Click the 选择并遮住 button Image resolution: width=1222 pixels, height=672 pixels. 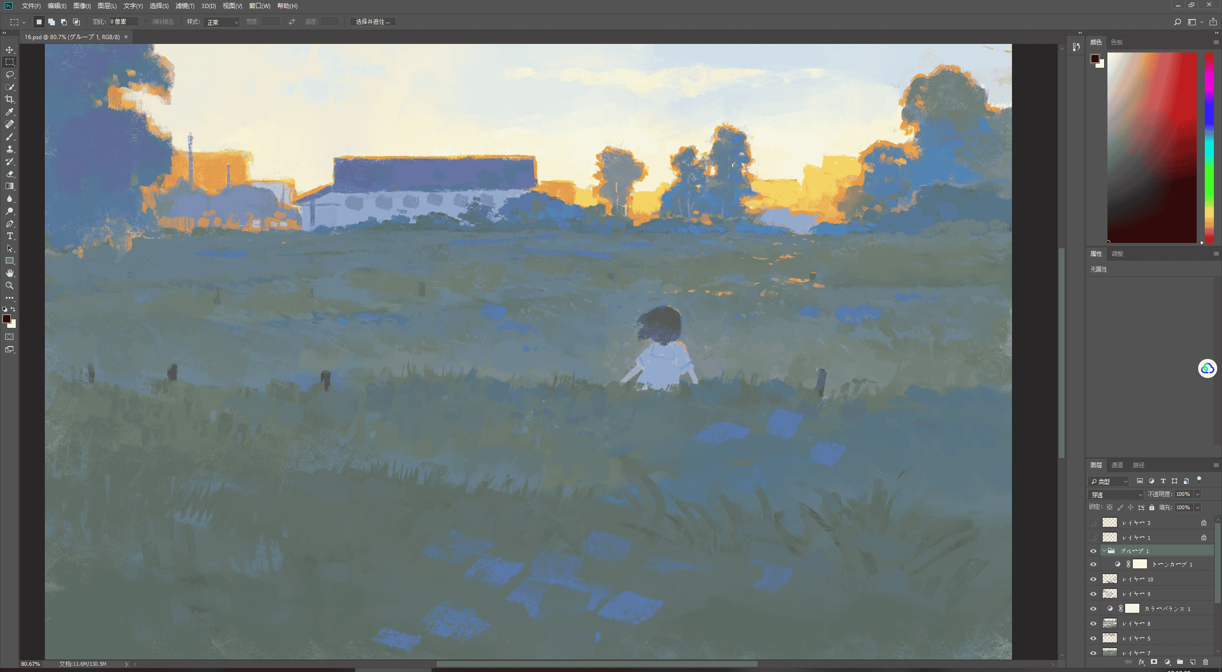[373, 21]
